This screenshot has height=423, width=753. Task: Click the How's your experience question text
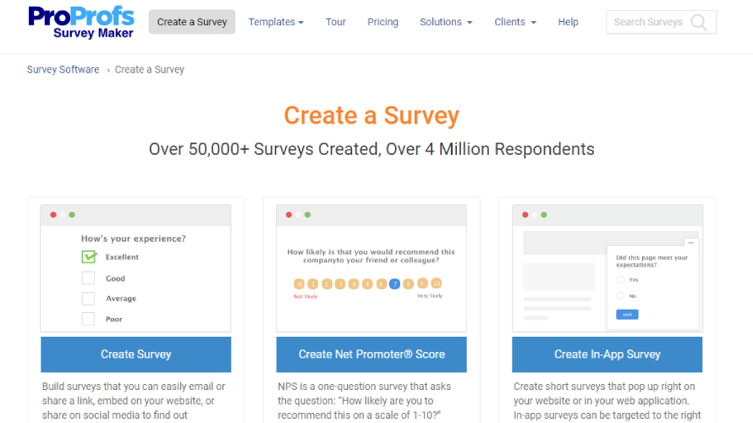[134, 239]
